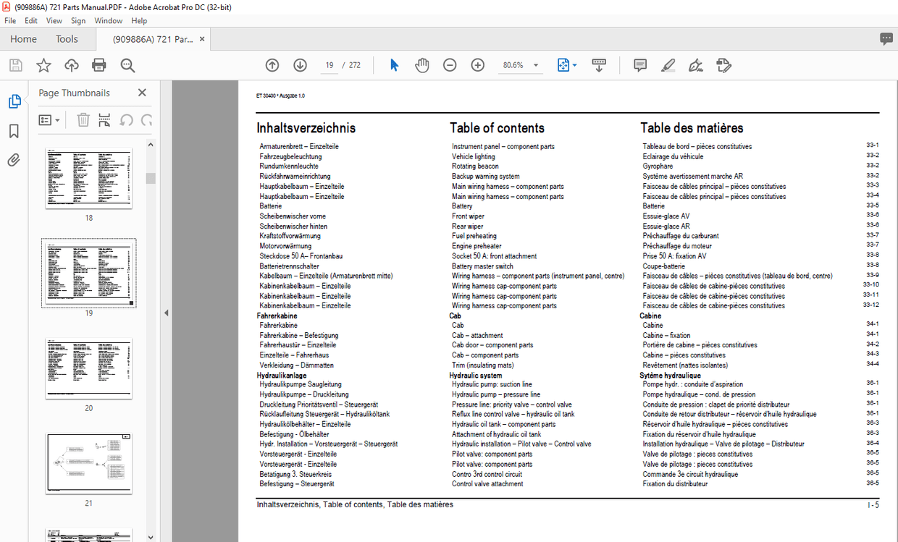This screenshot has width=898, height=542.
Task: Select the Hand tool
Action: pyautogui.click(x=422, y=65)
